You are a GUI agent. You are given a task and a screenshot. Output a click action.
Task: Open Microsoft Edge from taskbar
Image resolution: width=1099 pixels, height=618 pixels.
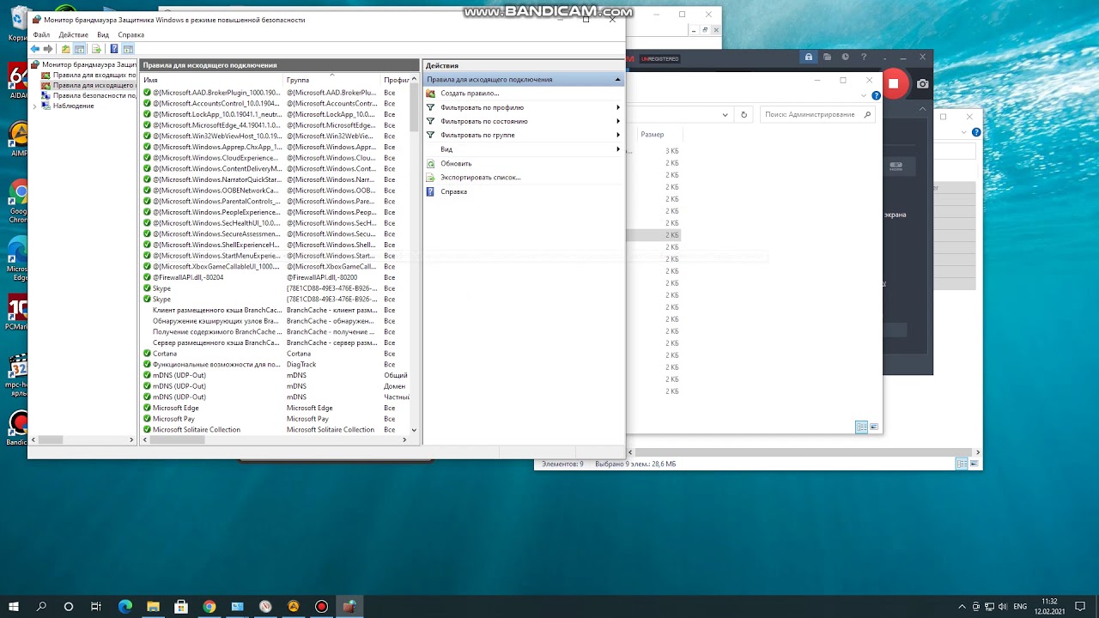tap(125, 606)
